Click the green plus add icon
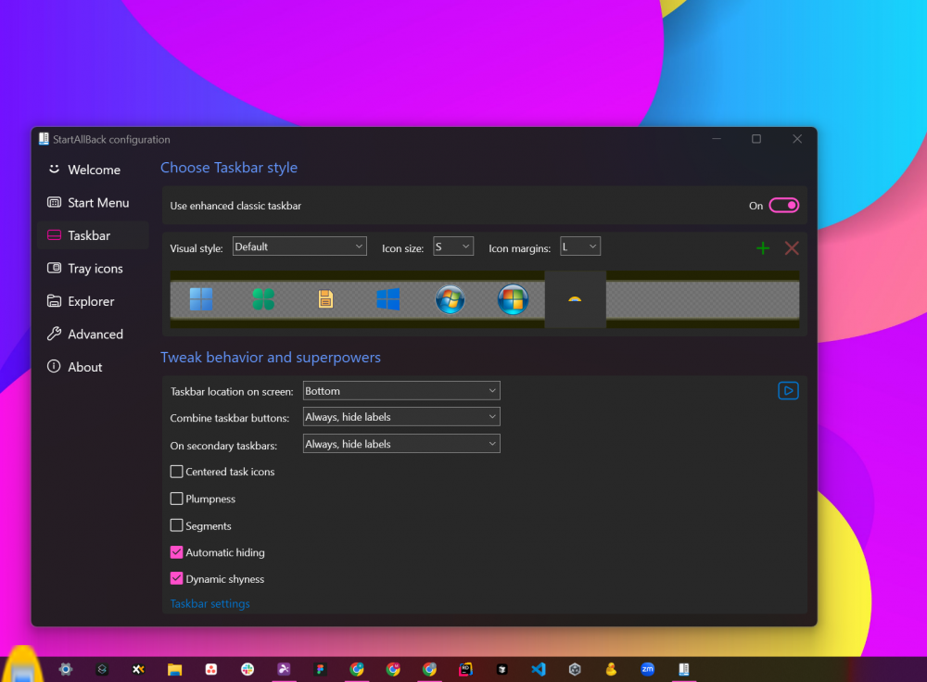The height and width of the screenshot is (682, 927). [x=763, y=247]
